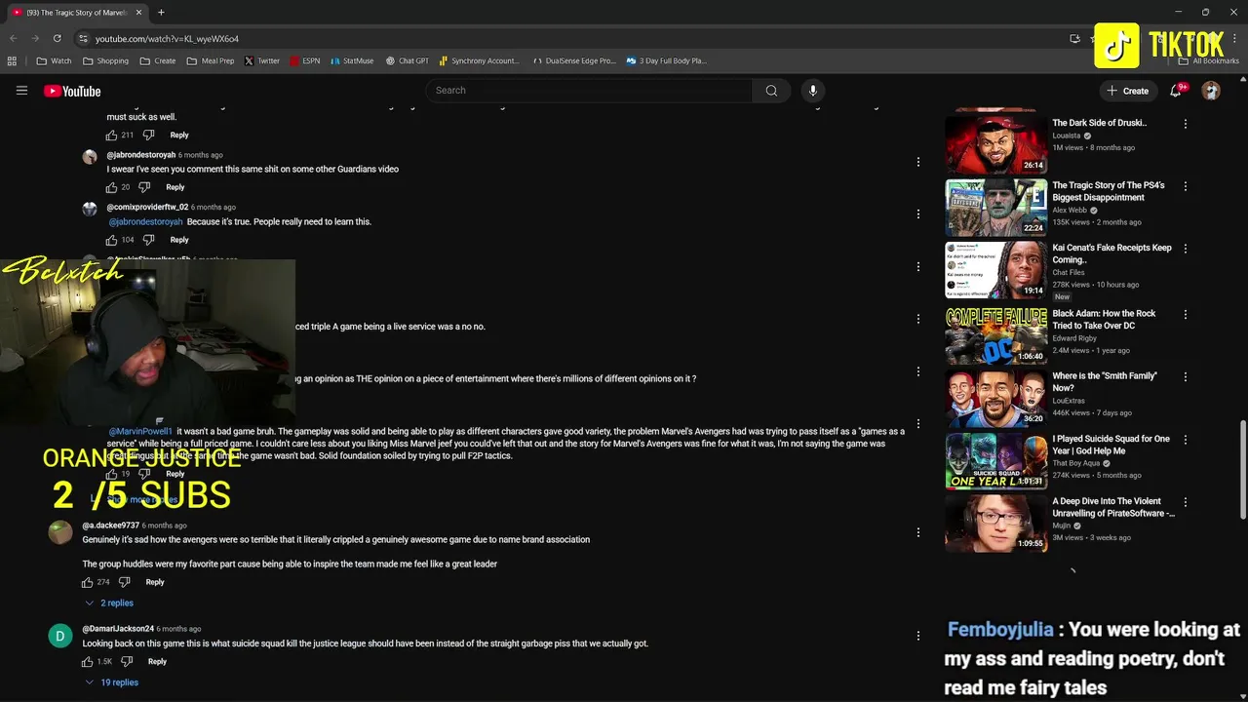Open options for Black Adam video

(x=1186, y=315)
